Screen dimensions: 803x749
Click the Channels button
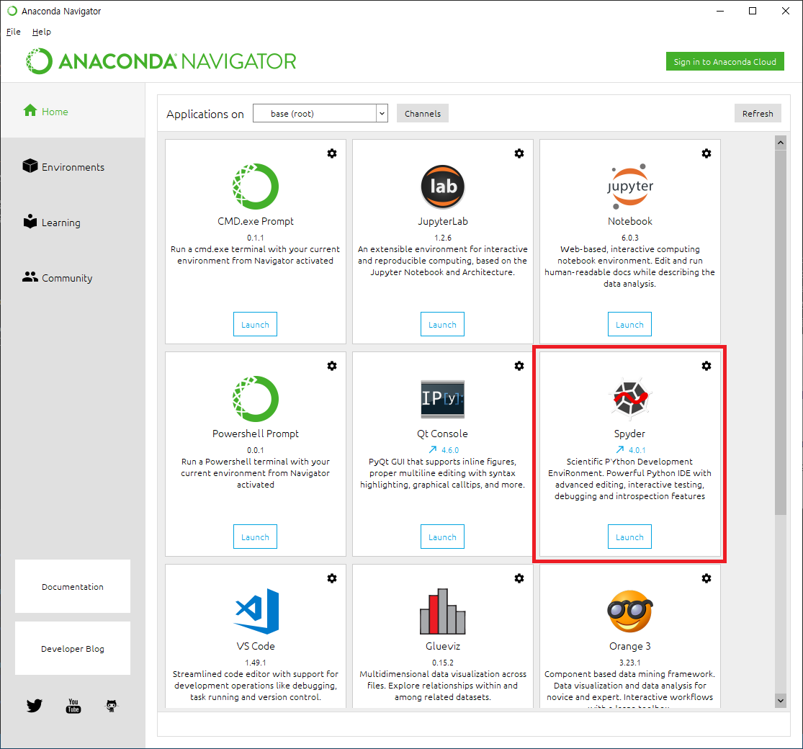pyautogui.click(x=423, y=113)
